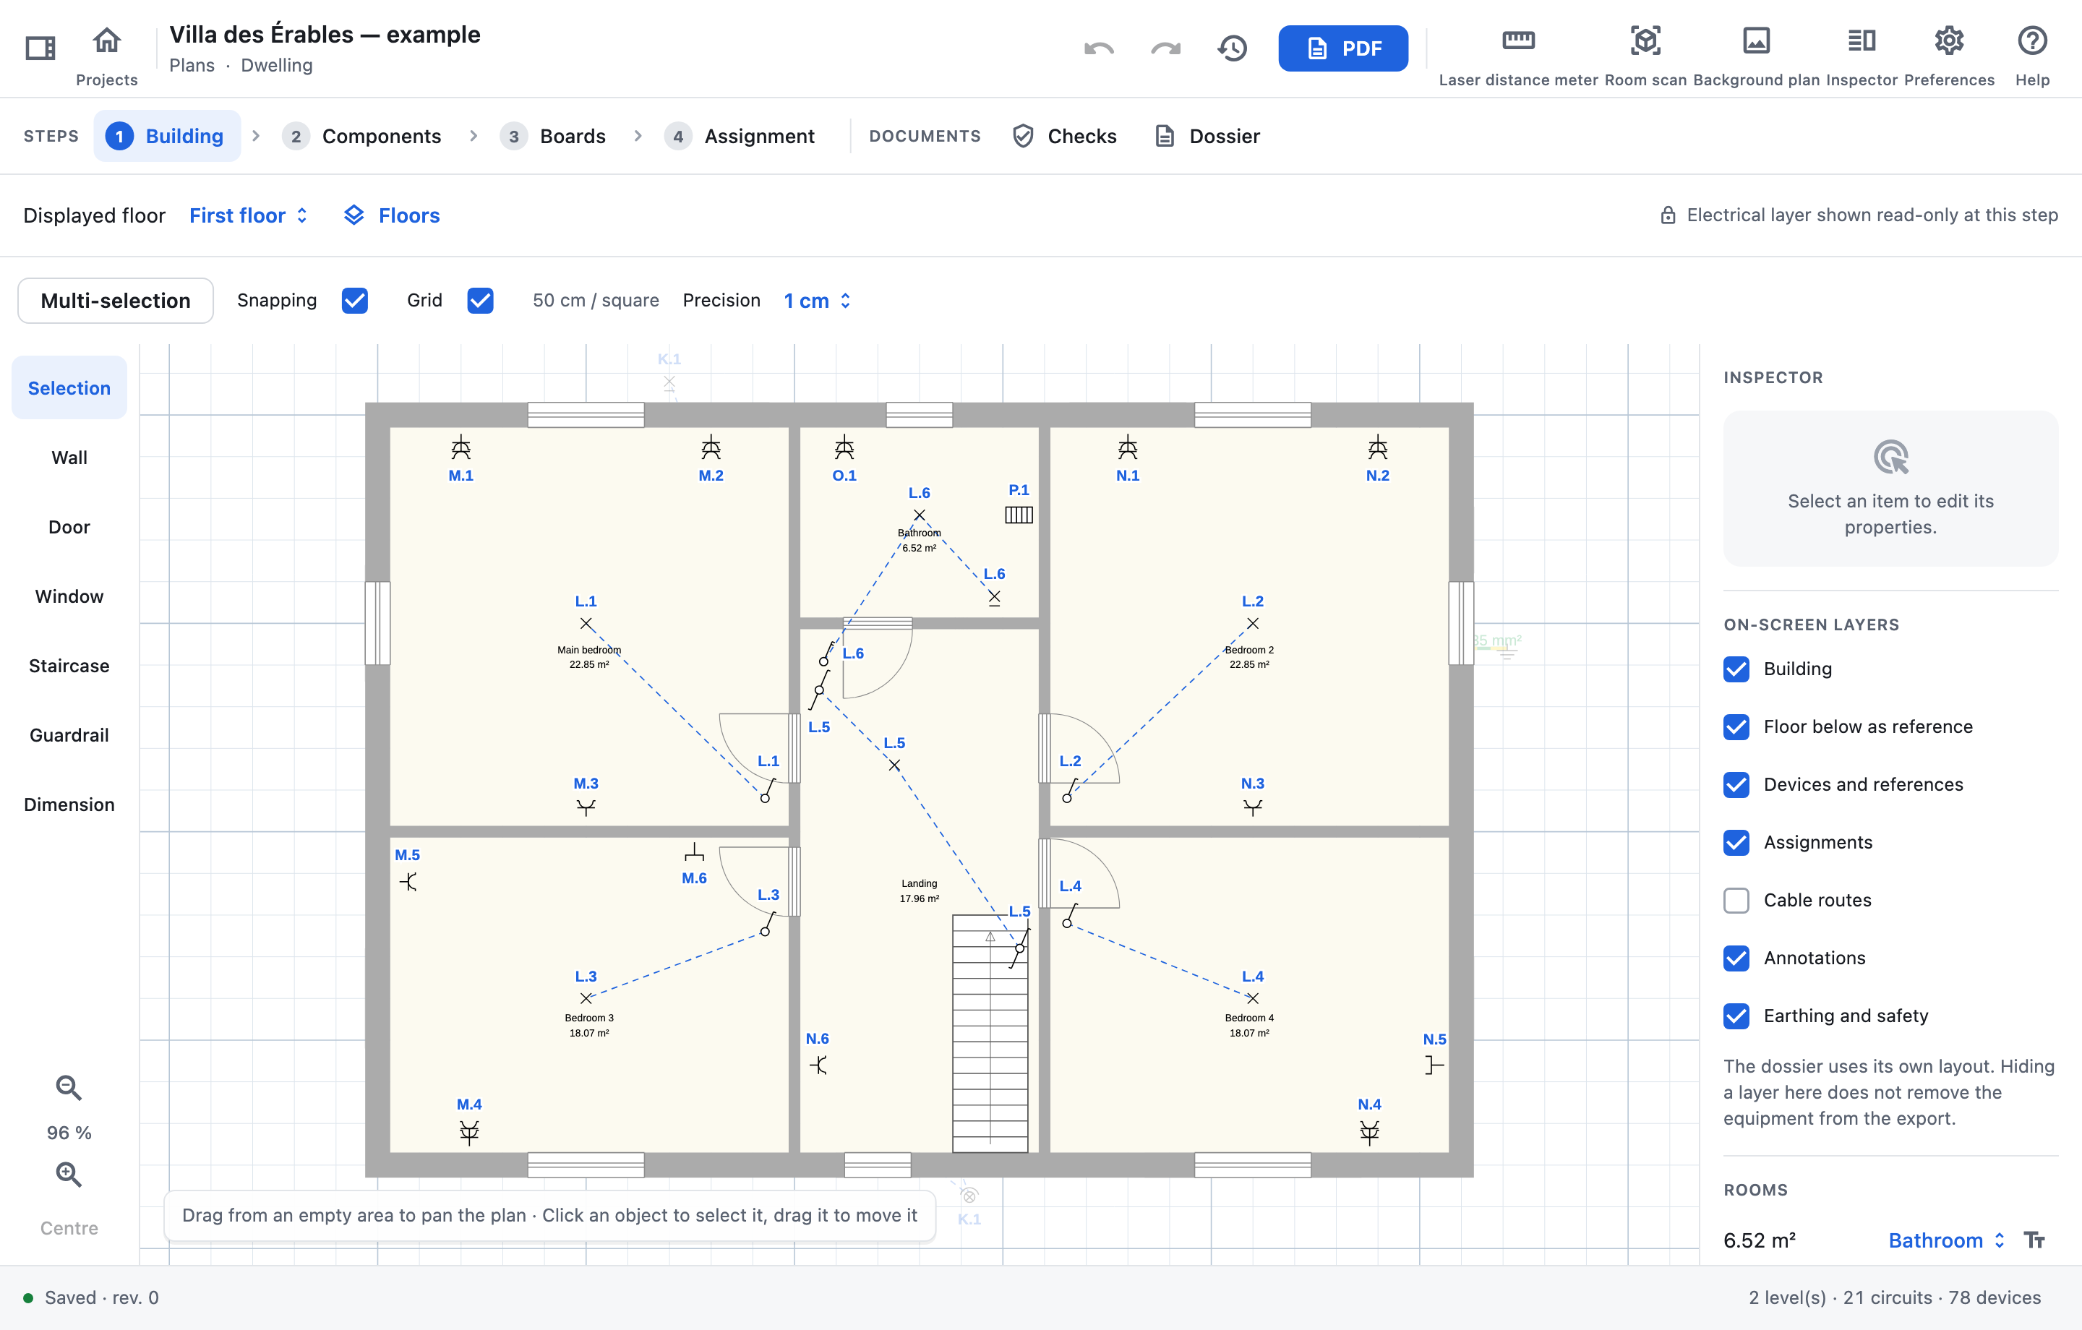
Task: Go to step 2 Components
Action: [x=362, y=136]
